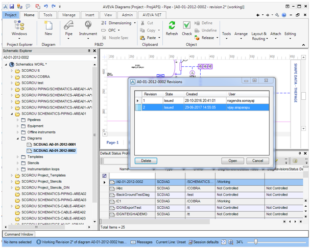Select revision 1 row by nagendra.somayaji
The height and width of the screenshot is (248, 311).
point(202,101)
